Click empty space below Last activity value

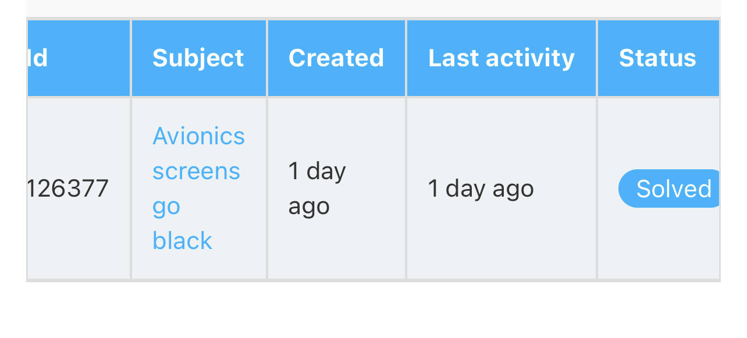[x=500, y=244]
